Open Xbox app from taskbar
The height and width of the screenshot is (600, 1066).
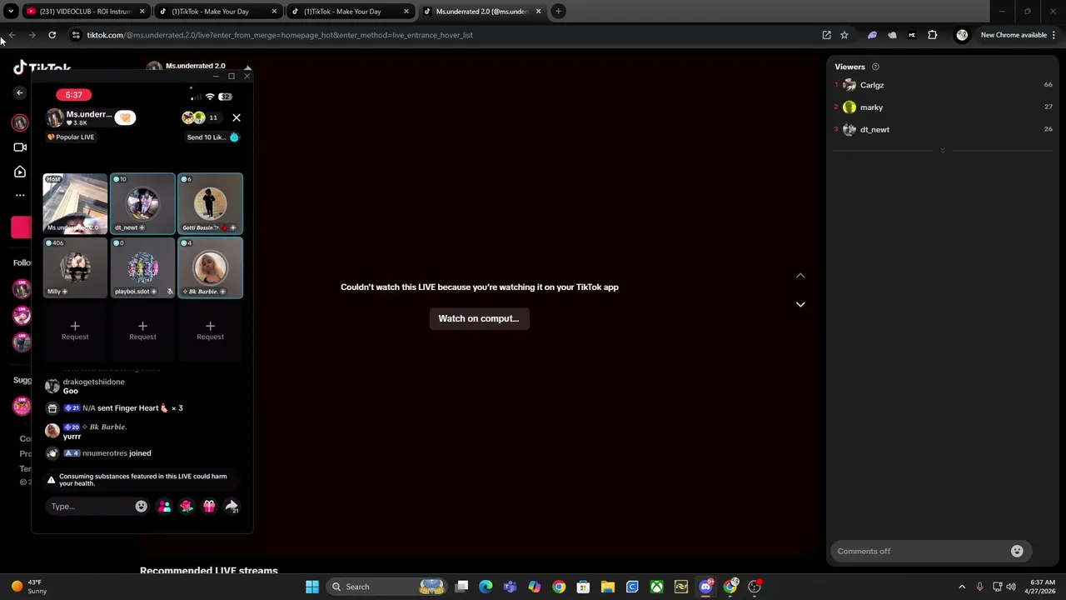[x=657, y=587]
